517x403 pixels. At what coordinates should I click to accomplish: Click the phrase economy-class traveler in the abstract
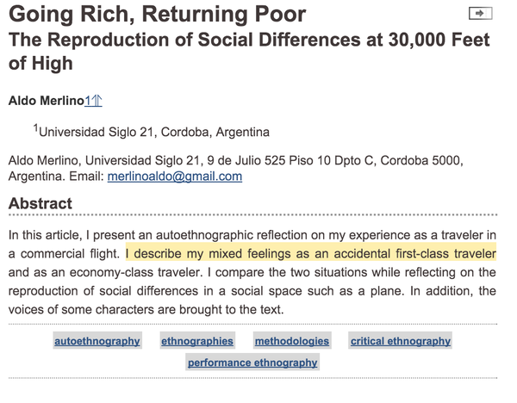pyautogui.click(x=136, y=272)
